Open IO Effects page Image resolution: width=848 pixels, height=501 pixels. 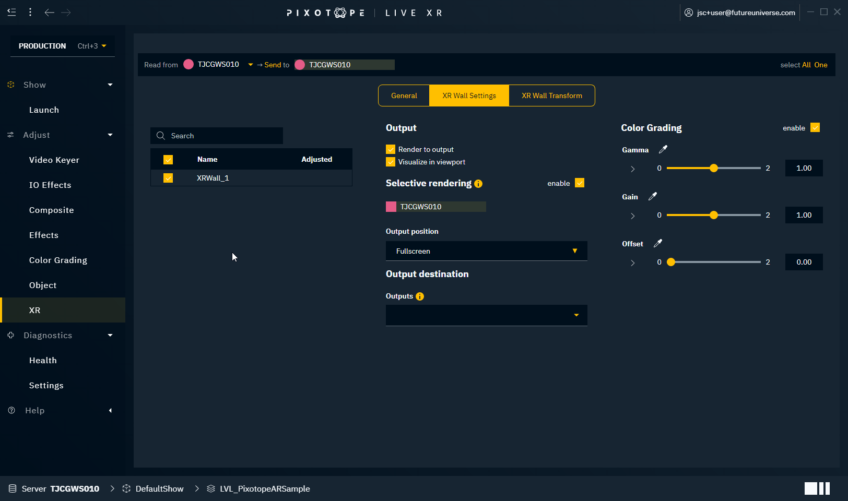pos(50,185)
